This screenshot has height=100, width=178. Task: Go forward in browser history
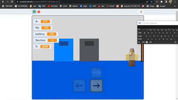pyautogui.click(x=8, y=2)
